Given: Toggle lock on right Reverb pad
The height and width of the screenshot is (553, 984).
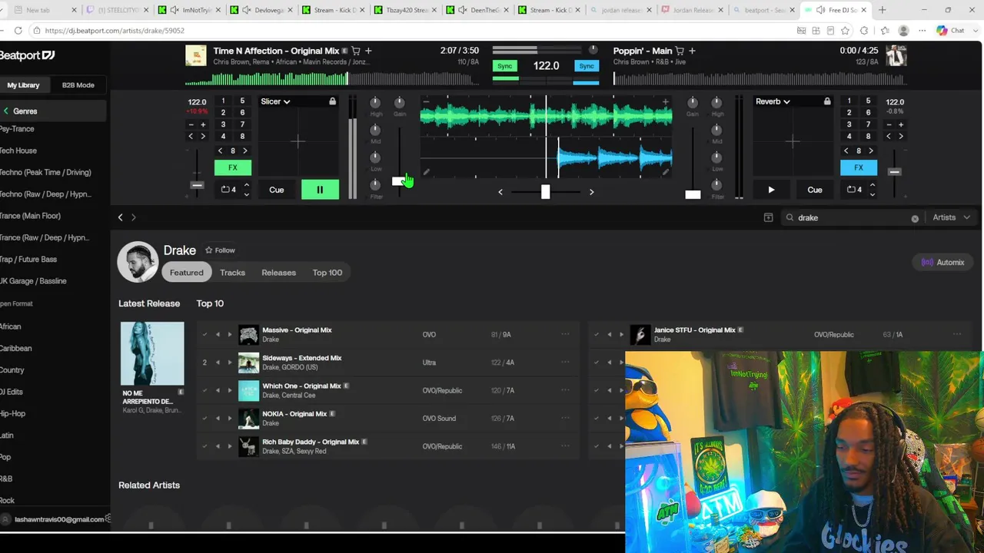Looking at the screenshot, I should [827, 101].
